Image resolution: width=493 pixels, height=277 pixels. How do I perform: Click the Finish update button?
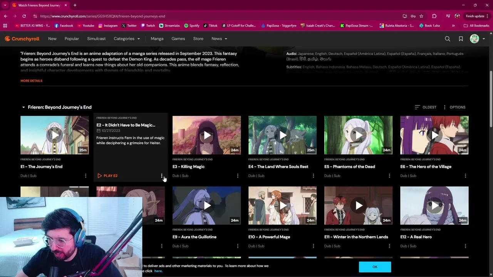477,16
